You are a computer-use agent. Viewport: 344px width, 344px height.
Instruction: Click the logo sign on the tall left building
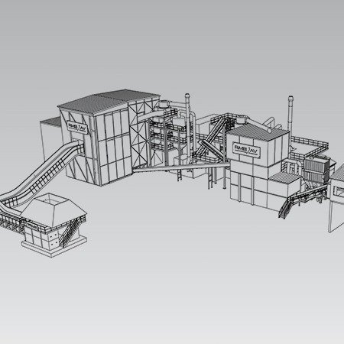[x=78, y=128]
